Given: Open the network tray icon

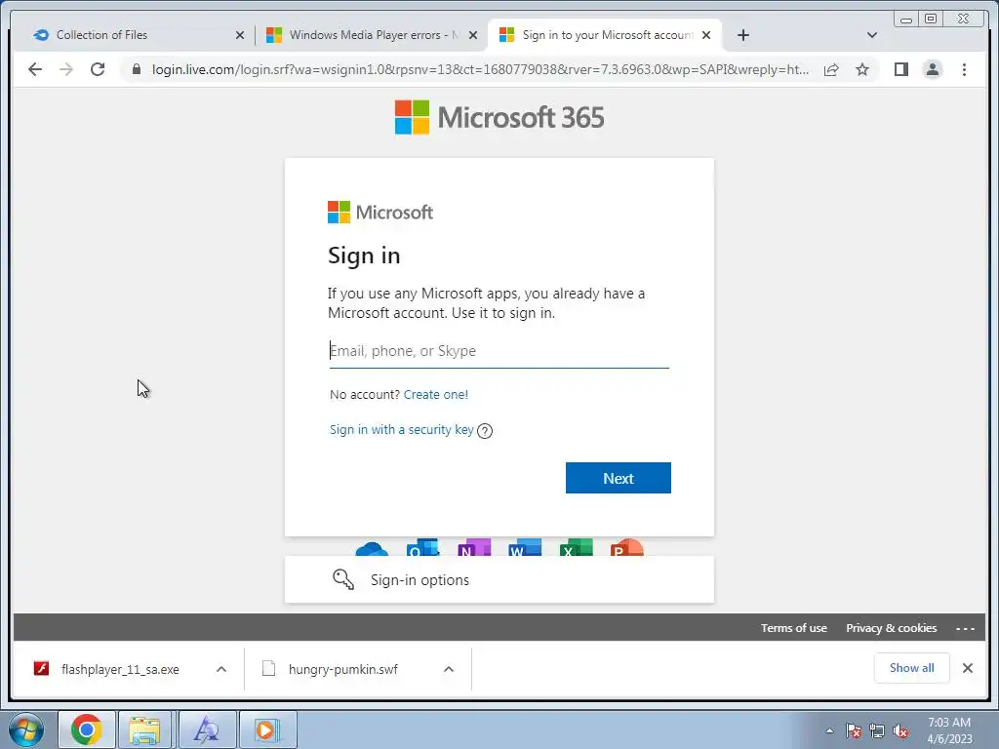Looking at the screenshot, I should point(877,730).
